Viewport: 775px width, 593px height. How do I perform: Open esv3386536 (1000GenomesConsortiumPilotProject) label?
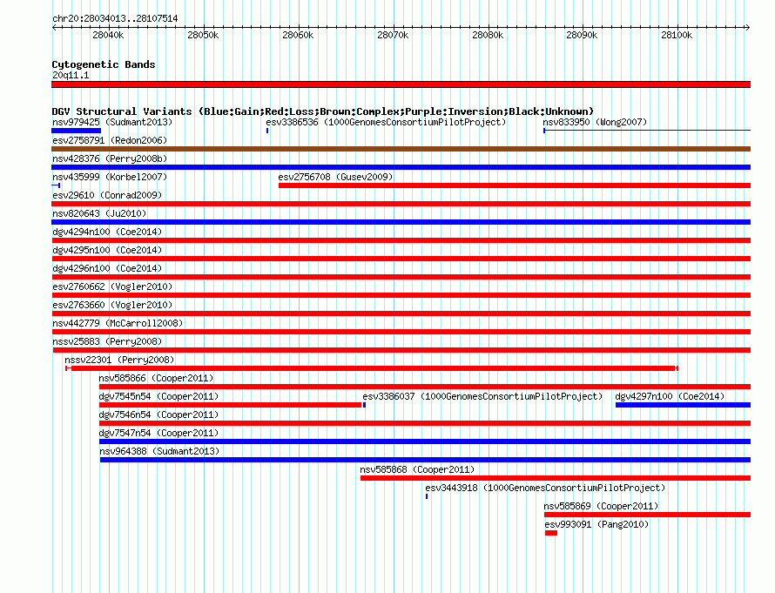pyautogui.click(x=386, y=122)
